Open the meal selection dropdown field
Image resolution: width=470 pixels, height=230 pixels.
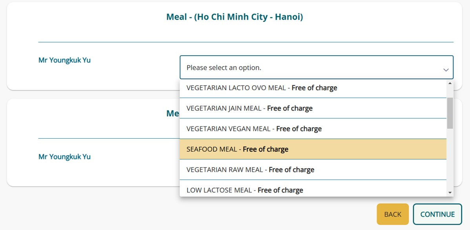pyautogui.click(x=310, y=67)
